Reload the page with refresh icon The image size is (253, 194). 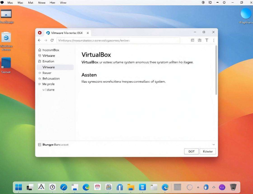52,40
